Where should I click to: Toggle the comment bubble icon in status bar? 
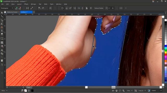120,91
